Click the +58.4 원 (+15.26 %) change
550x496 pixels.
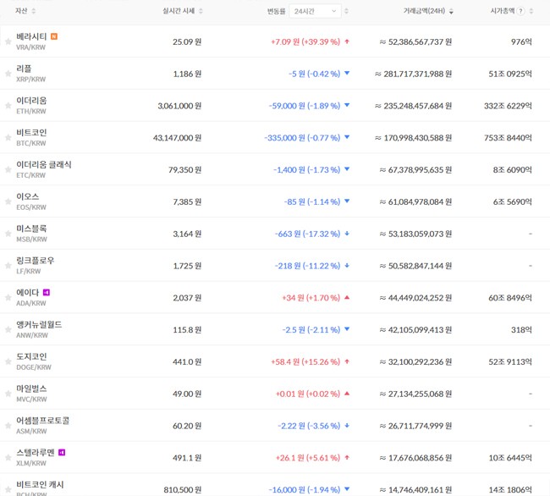pyautogui.click(x=305, y=362)
